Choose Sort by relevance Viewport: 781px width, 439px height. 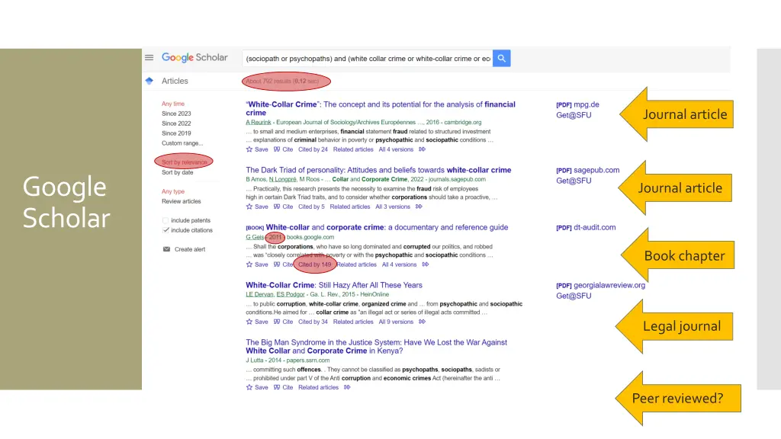pos(185,162)
